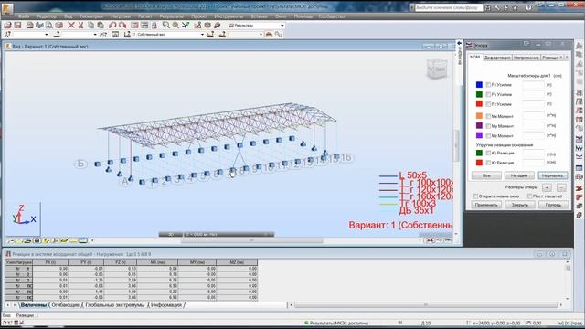Click the bar selection icon on second toolbar
This screenshot has height=329, width=585.
pos(57,35)
